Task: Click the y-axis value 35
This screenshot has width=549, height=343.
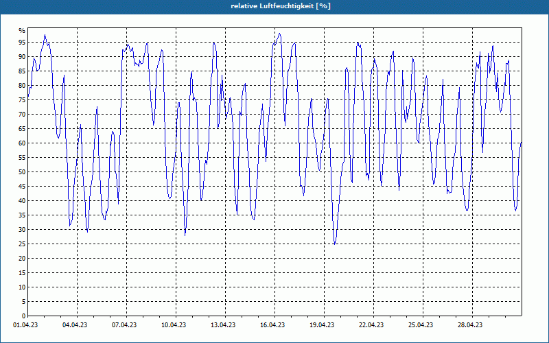Action: click(22, 215)
